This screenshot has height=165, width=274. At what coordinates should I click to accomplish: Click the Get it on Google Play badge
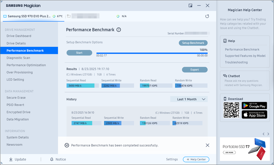(x=254, y=106)
